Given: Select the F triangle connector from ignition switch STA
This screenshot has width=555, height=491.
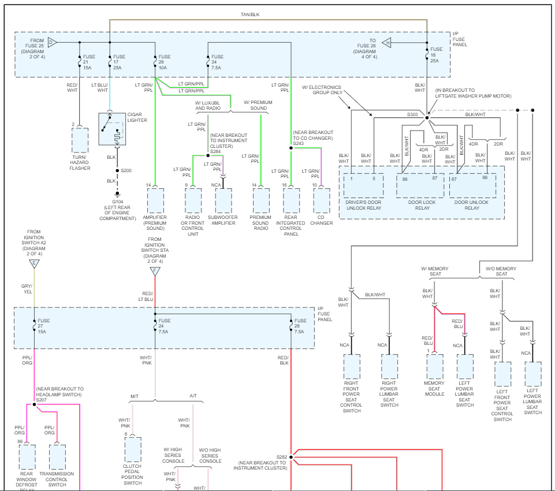Looking at the screenshot, I should point(155,271).
